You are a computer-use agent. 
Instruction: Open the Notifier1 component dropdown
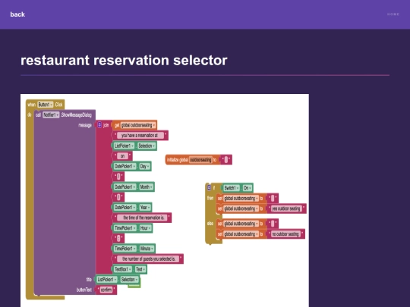(51, 115)
